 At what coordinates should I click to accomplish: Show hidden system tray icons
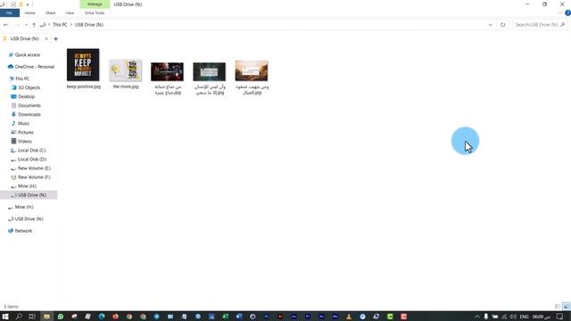pos(476,317)
